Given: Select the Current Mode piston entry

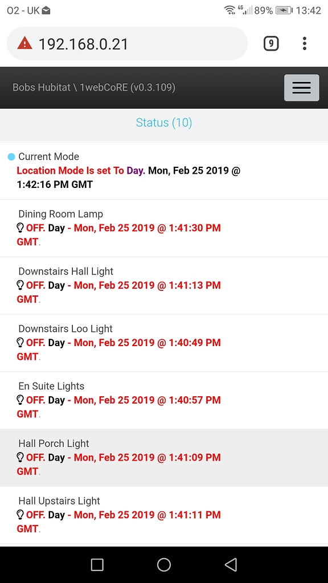Looking at the screenshot, I should tap(164, 171).
